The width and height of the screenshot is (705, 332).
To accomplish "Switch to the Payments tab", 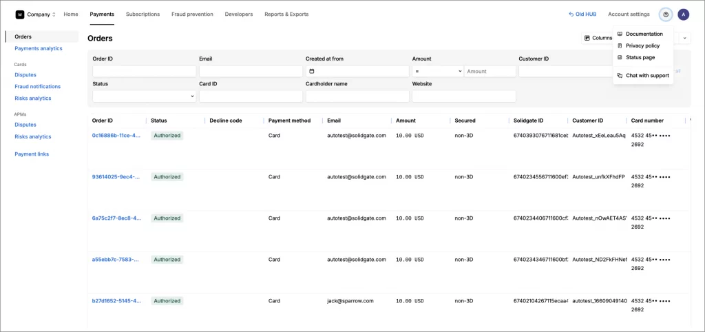I will tap(102, 14).
